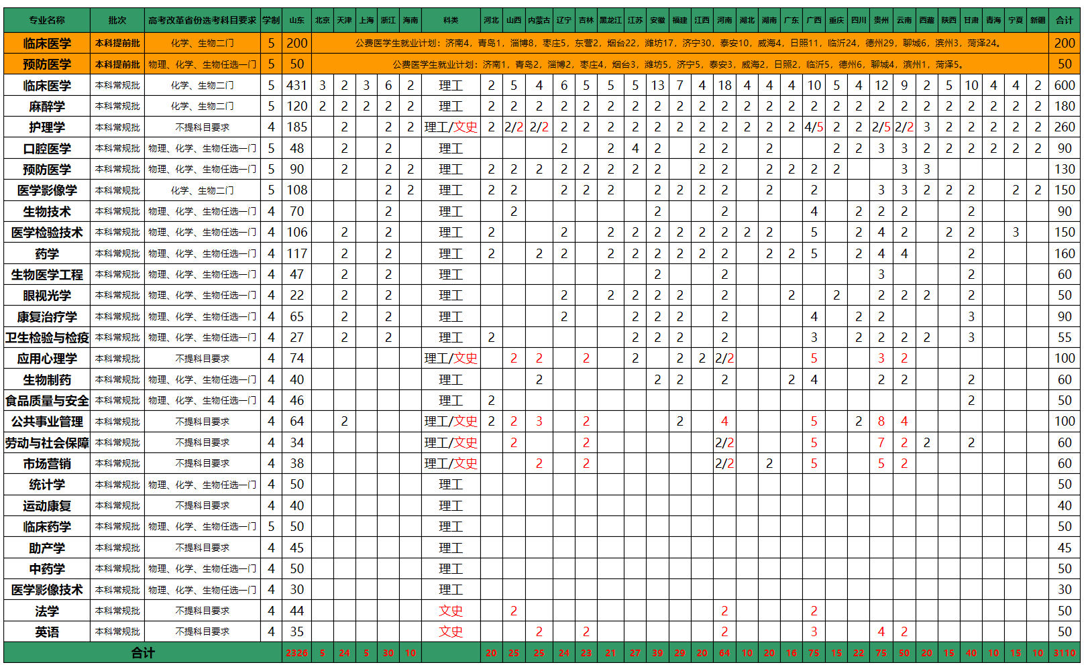Screen dimensions: 1084x669
Task: Click the 口腔医学 major name cell
Action: click(47, 148)
